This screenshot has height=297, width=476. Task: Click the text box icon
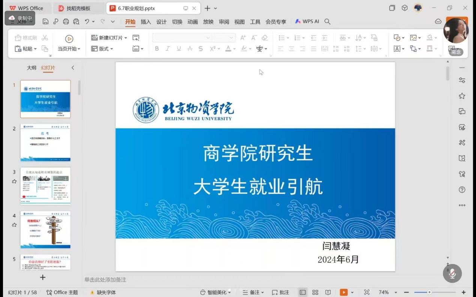click(397, 49)
